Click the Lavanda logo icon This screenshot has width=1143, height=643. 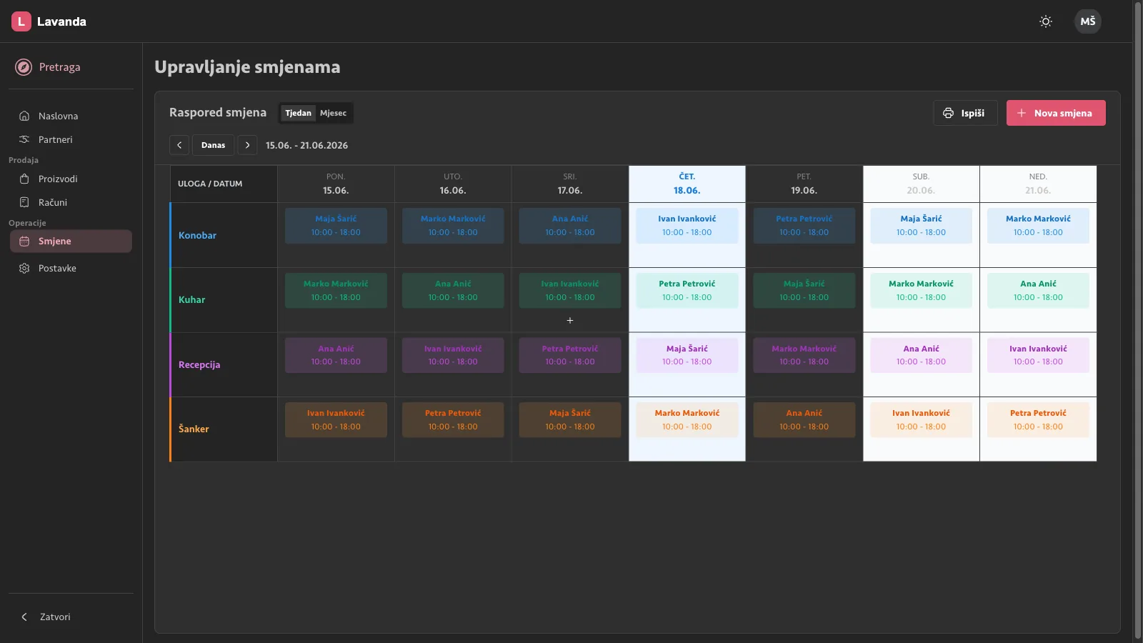(x=21, y=21)
